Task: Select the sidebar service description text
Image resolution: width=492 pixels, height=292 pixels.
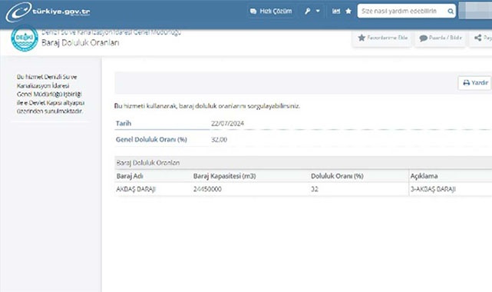Action: (50, 94)
